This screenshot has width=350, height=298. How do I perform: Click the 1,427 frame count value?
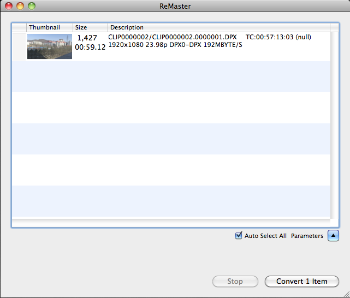point(87,38)
